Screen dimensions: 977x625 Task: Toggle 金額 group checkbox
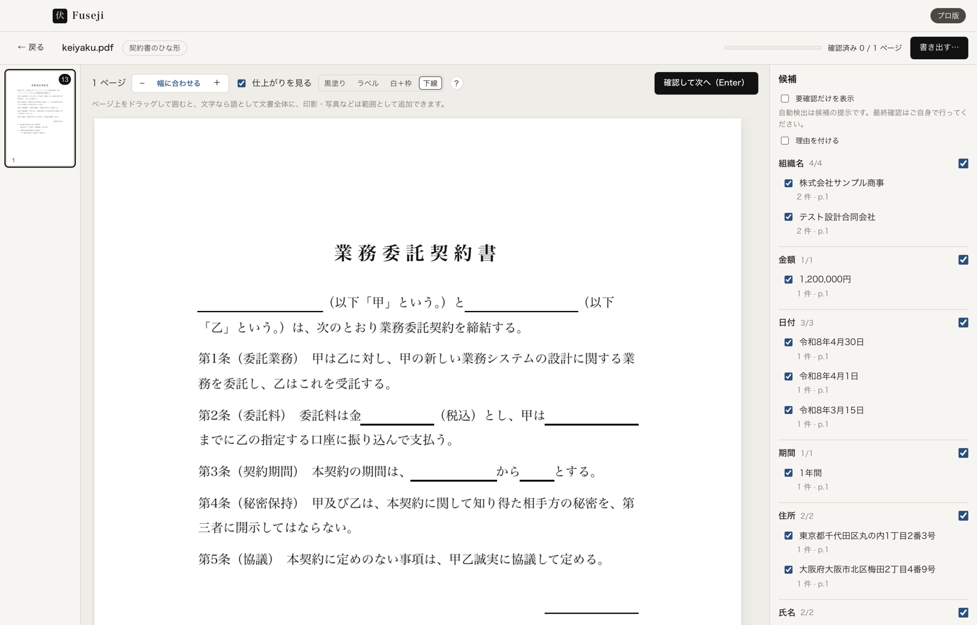tap(963, 260)
